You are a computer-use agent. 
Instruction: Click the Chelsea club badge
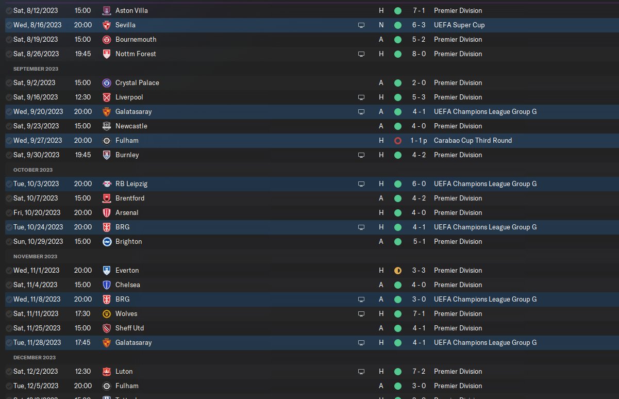pos(107,285)
